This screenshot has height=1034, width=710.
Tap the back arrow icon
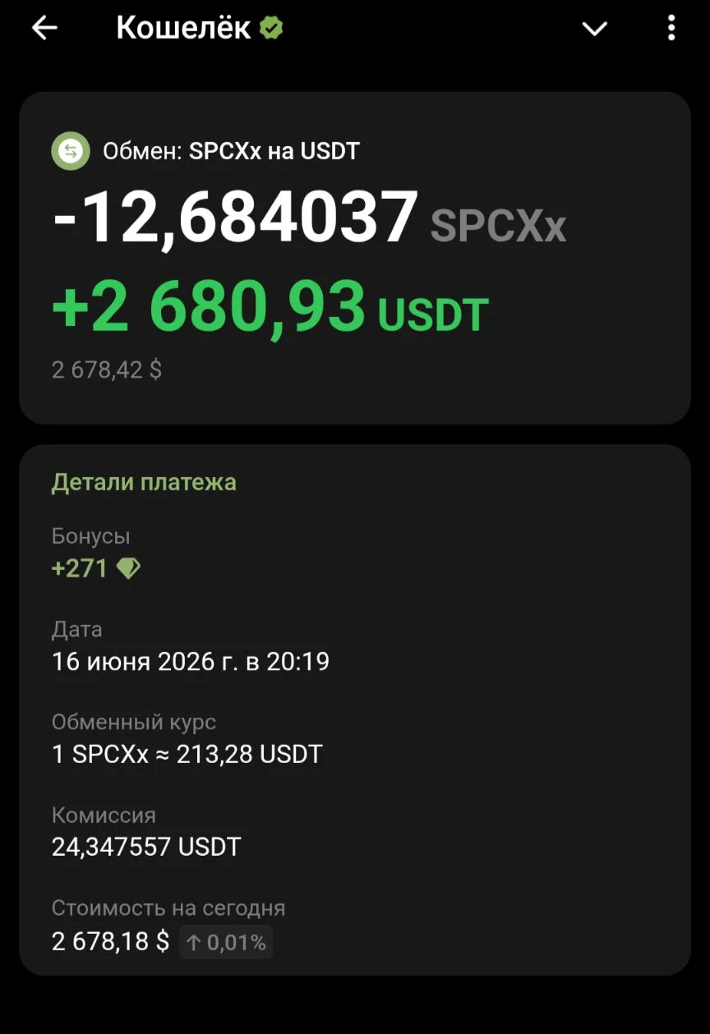pyautogui.click(x=44, y=29)
